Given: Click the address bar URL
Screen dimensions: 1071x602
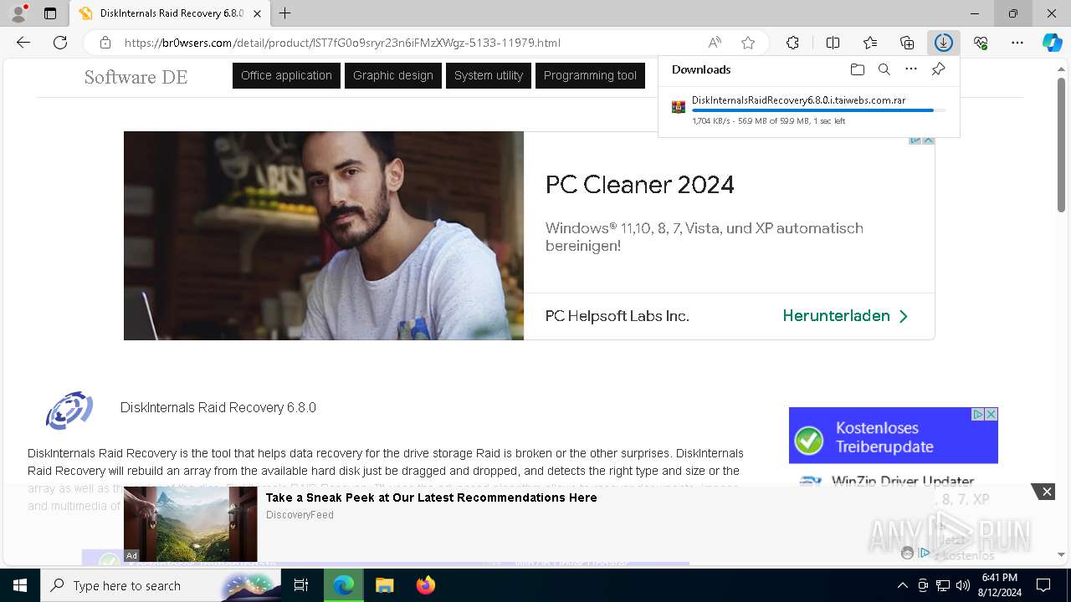Looking at the screenshot, I should [341, 43].
